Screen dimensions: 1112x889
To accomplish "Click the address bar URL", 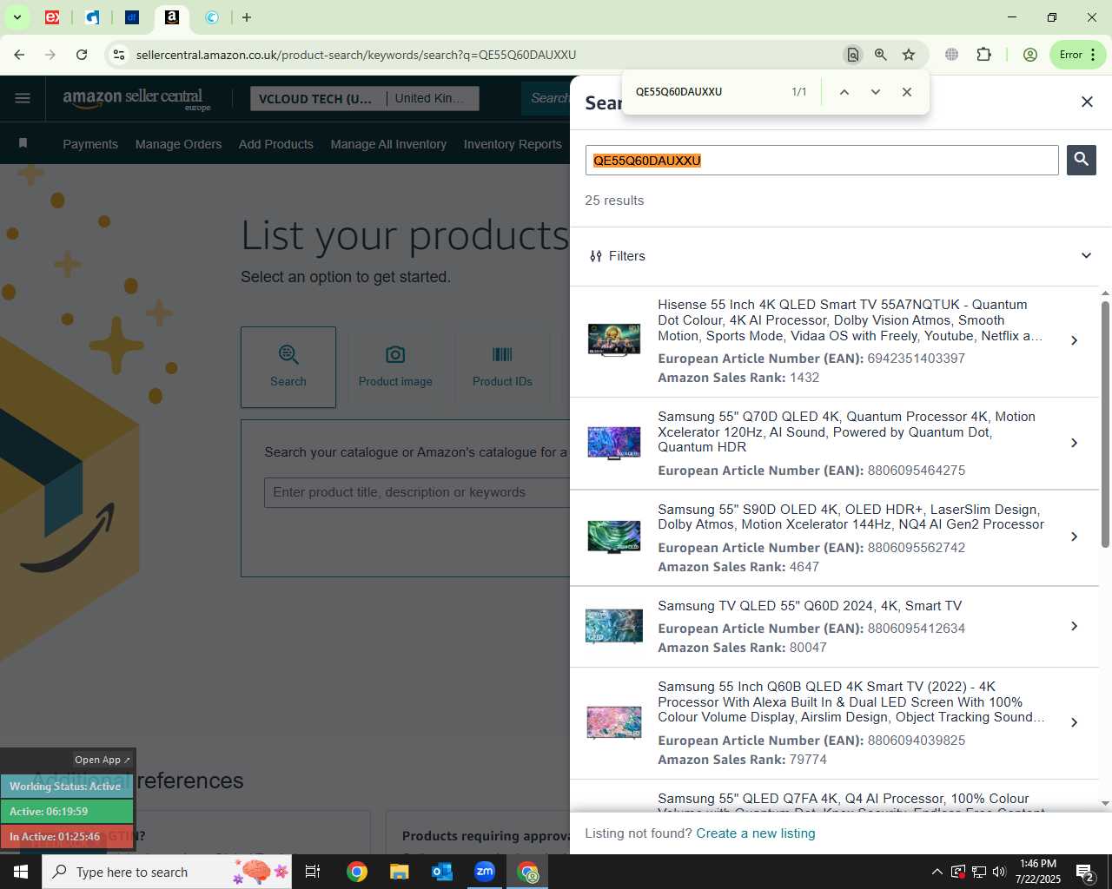I will pyautogui.click(x=356, y=55).
